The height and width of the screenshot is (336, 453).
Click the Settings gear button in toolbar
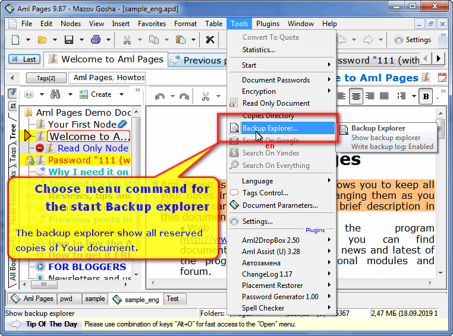click(x=413, y=40)
